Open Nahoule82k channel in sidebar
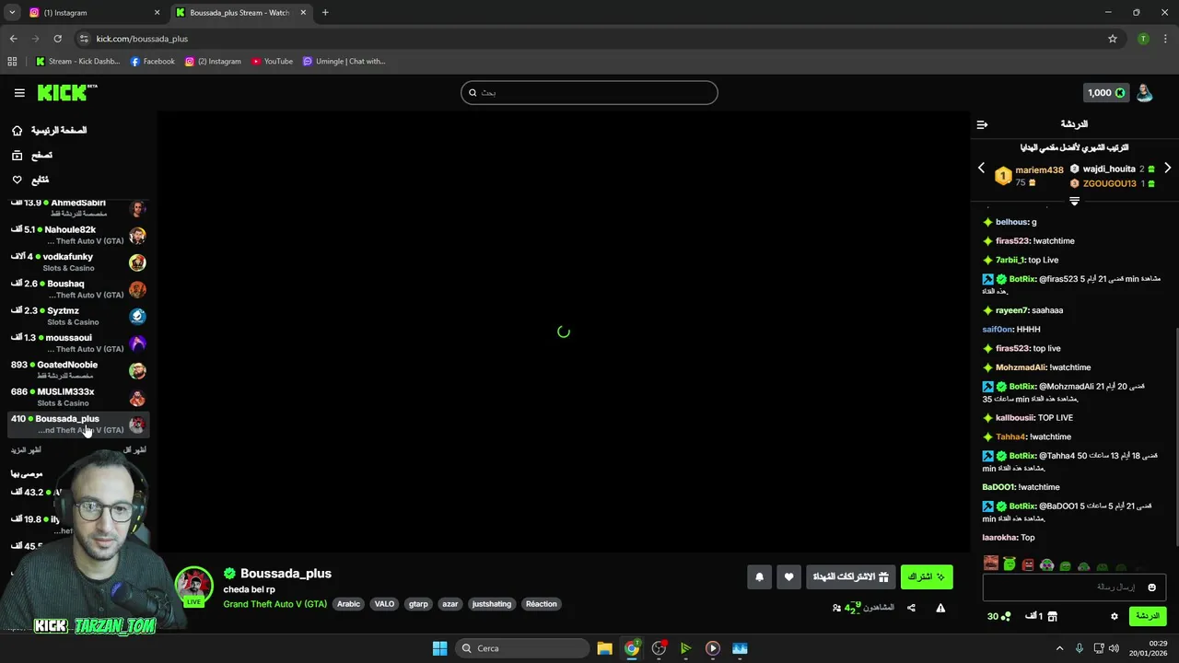This screenshot has width=1179, height=663. [78, 235]
